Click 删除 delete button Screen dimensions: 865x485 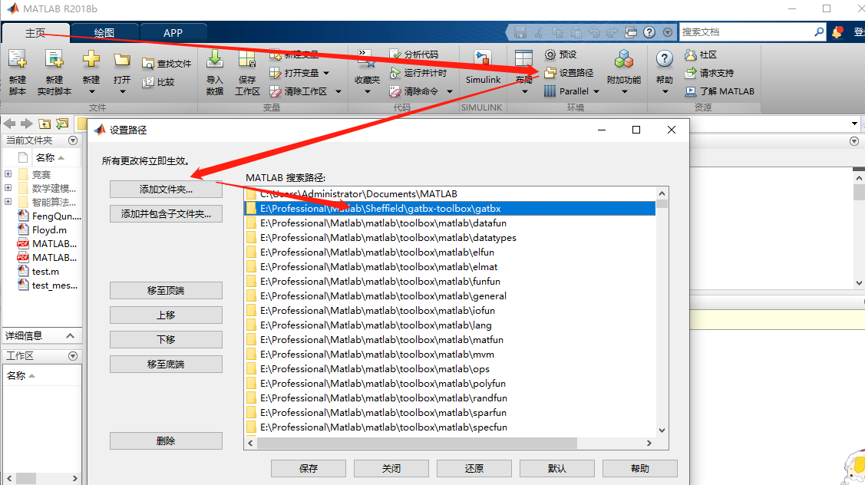point(166,440)
